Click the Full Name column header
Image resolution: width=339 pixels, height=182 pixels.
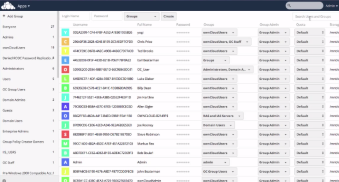click(x=144, y=25)
